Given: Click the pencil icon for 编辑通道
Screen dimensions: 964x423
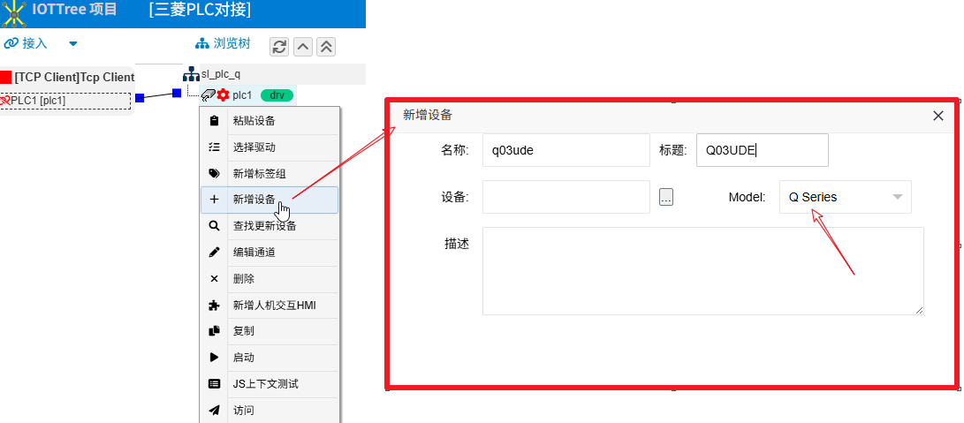Looking at the screenshot, I should (214, 252).
